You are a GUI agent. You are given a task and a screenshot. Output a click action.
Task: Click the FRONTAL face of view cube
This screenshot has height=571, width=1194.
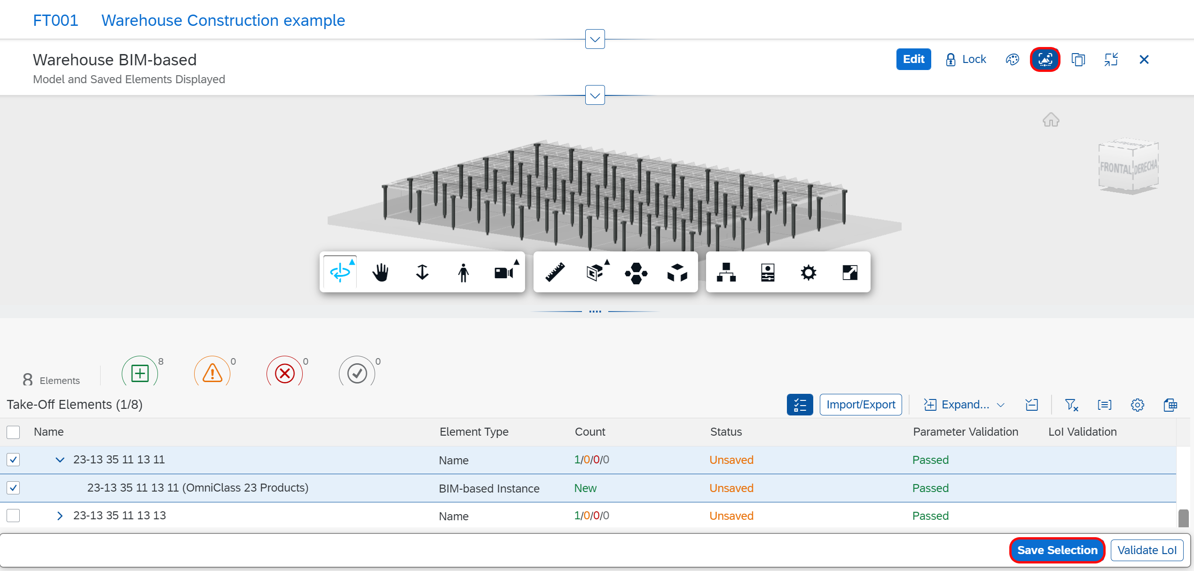tap(1115, 167)
